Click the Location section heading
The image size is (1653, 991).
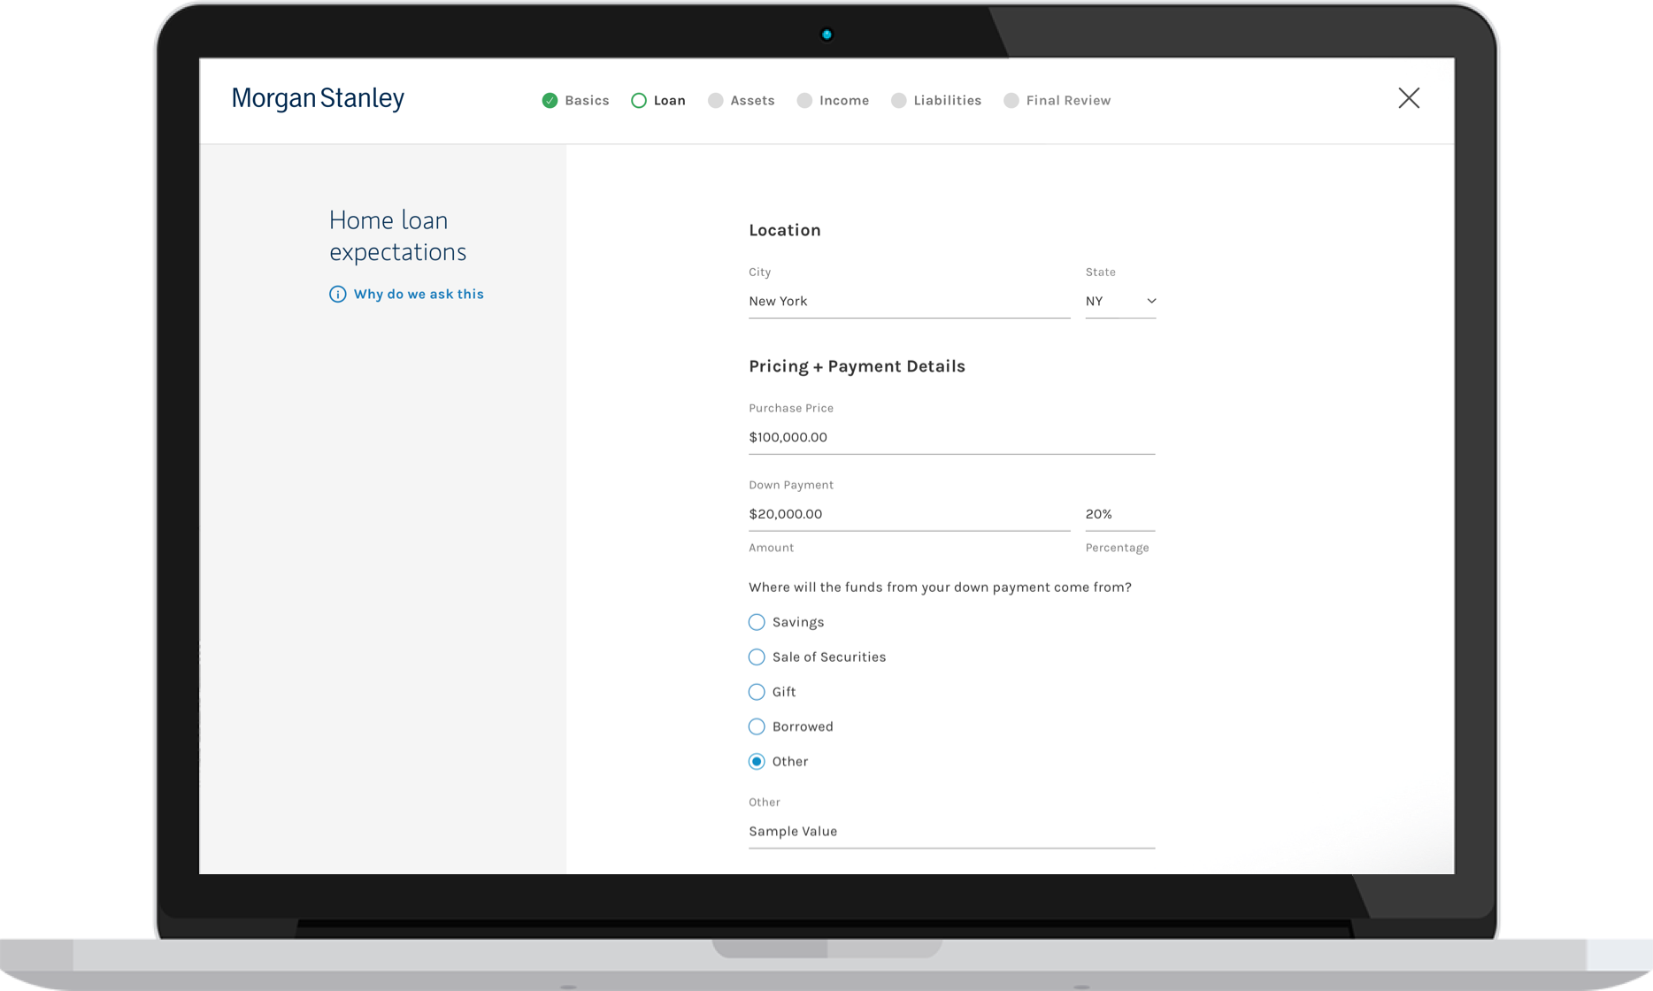(785, 230)
